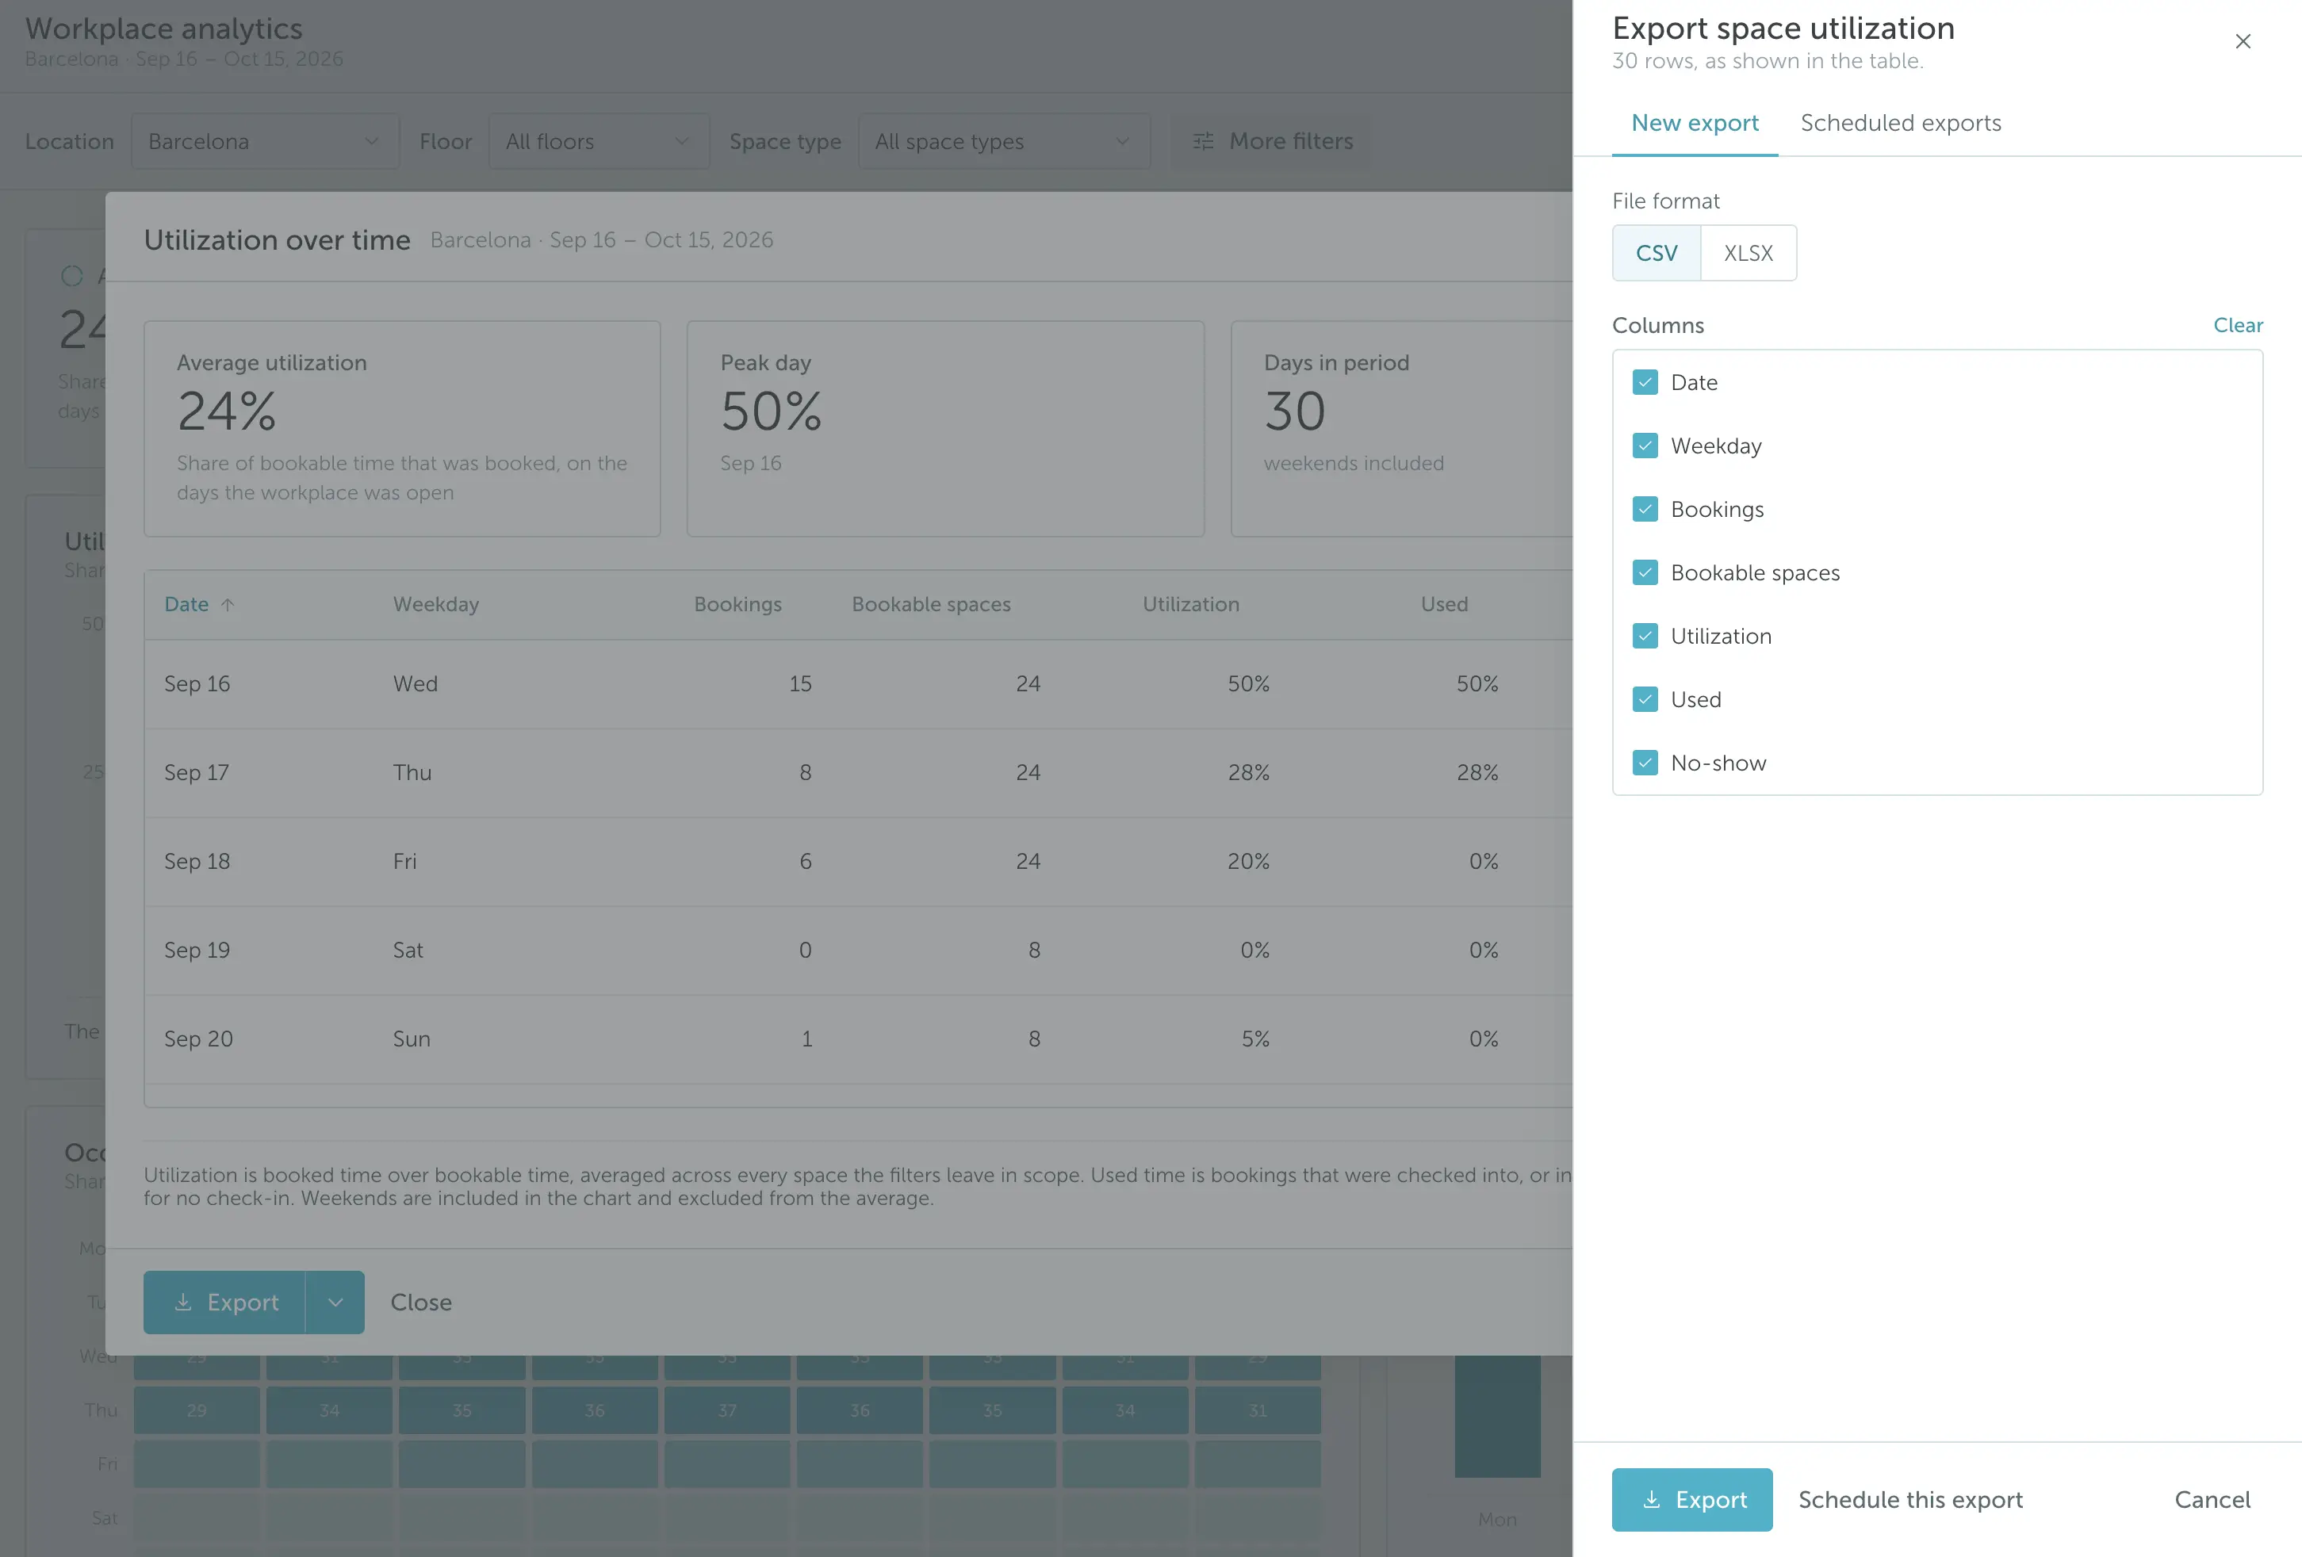Switch to the Scheduled exports tab
Screen dimensions: 2302x1557
click(x=1900, y=123)
